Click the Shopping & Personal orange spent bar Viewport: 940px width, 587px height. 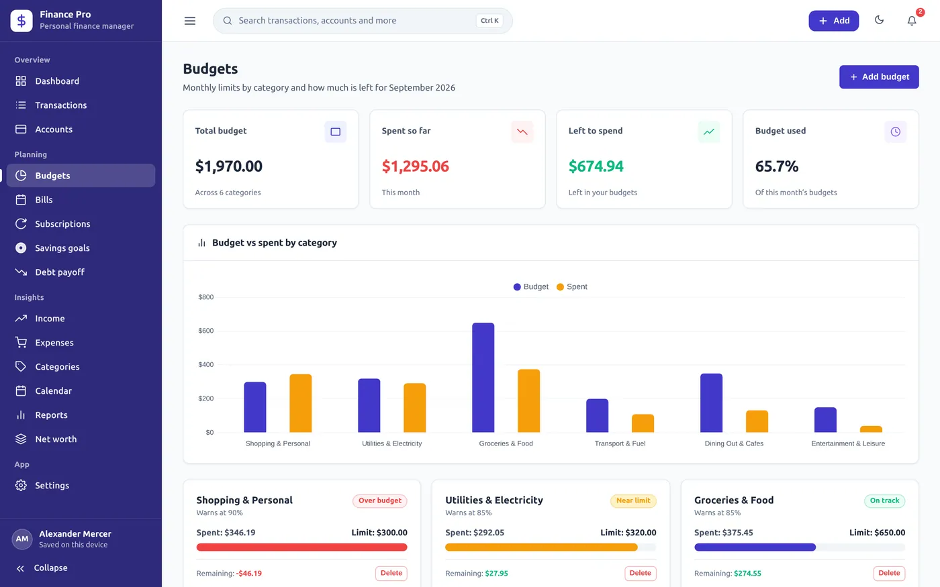pyautogui.click(x=301, y=403)
